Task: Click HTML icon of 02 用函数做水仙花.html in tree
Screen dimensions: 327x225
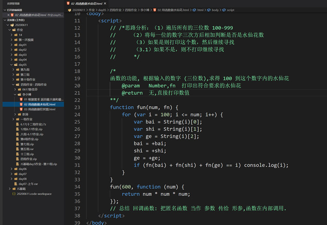Action: pos(21,104)
